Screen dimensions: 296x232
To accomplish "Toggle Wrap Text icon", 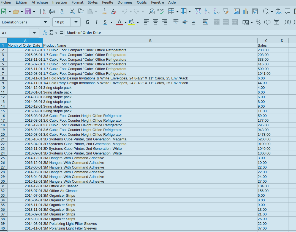I will point(205,22).
